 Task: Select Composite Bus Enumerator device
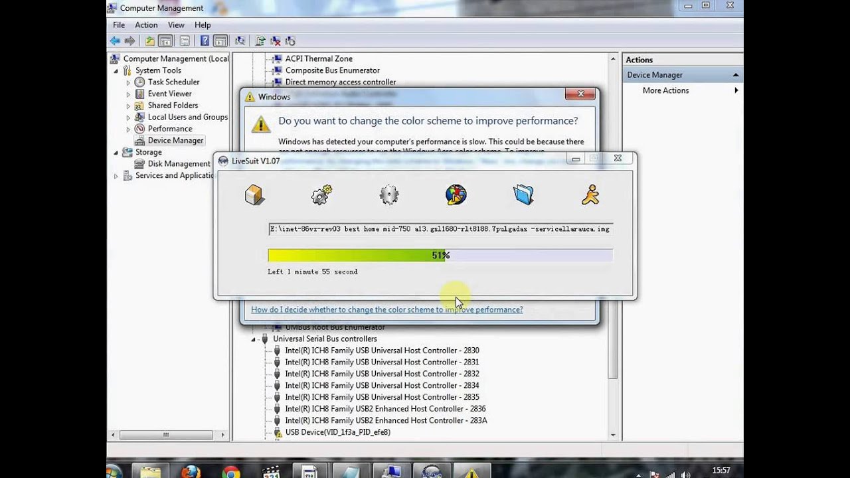[332, 70]
